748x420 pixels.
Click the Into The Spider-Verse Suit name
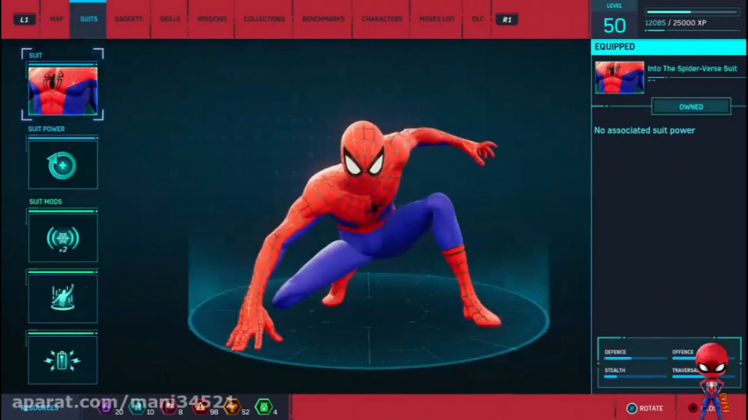[691, 69]
